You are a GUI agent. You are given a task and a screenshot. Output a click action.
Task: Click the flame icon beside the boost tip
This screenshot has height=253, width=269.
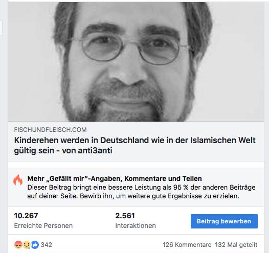click(x=18, y=180)
